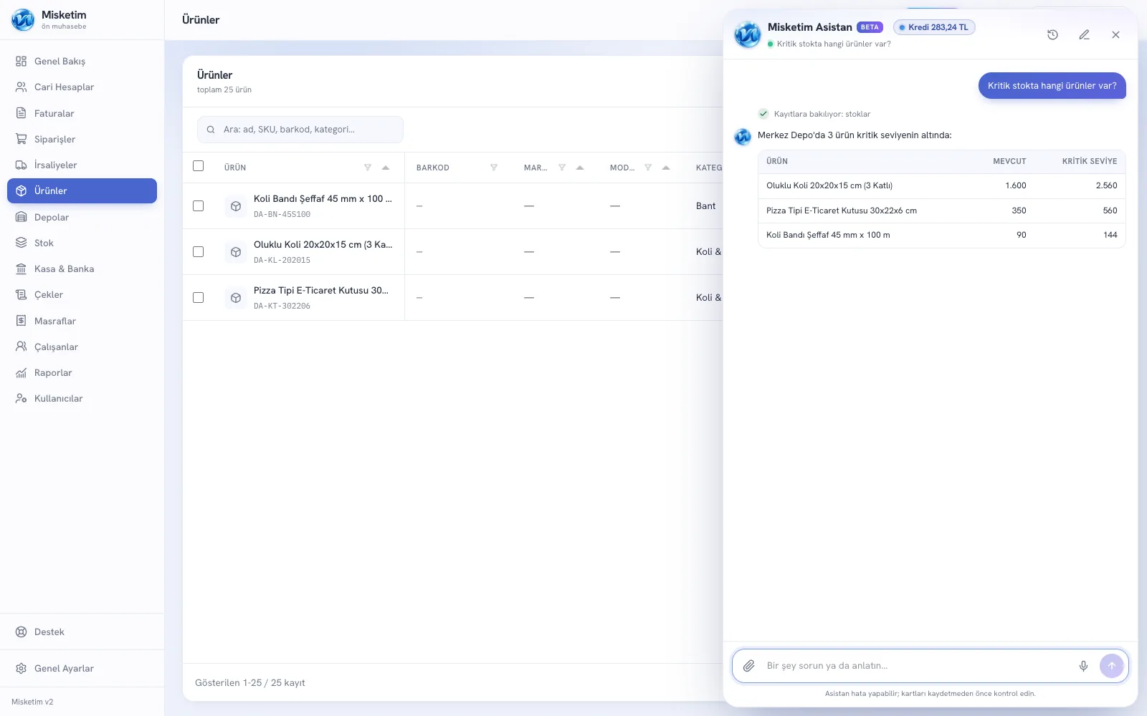Send message with the arrow button
This screenshot has width=1147, height=716.
tap(1112, 666)
